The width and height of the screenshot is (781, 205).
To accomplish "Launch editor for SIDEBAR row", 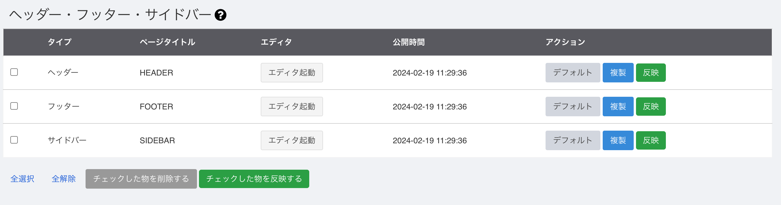I will click(292, 140).
